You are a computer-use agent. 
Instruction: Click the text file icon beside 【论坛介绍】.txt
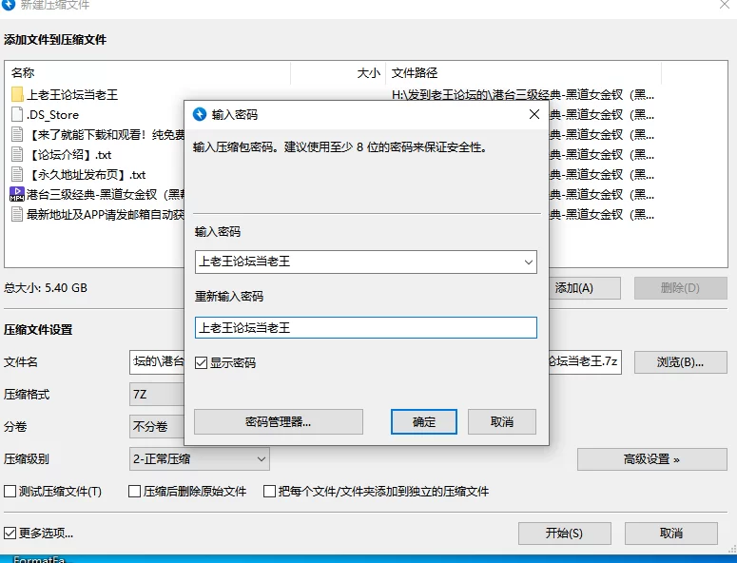click(x=17, y=154)
